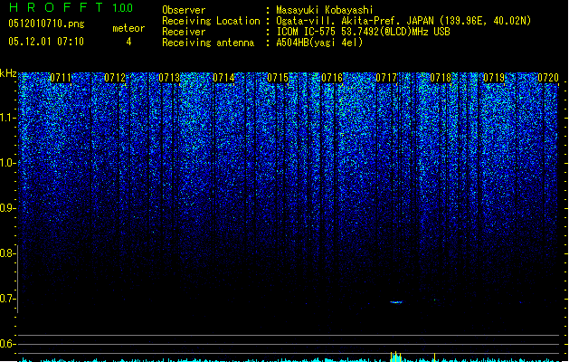Click the 0720 time marker
This screenshot has width=569, height=362.
click(x=548, y=78)
